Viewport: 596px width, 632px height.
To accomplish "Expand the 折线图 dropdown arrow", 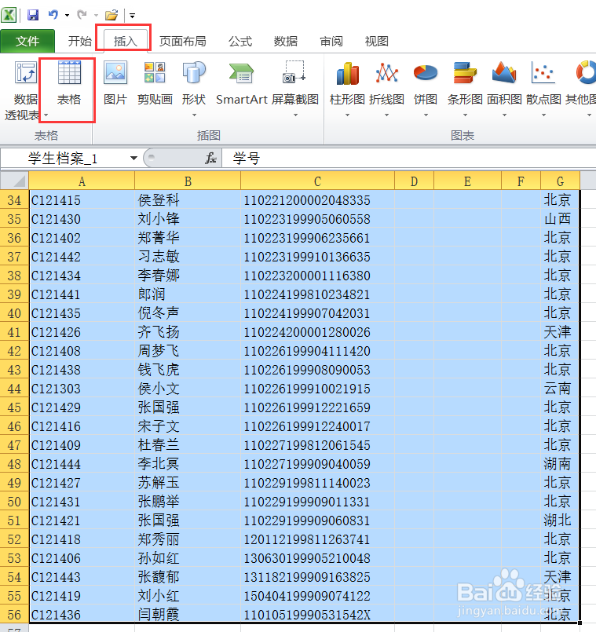I will tap(386, 115).
